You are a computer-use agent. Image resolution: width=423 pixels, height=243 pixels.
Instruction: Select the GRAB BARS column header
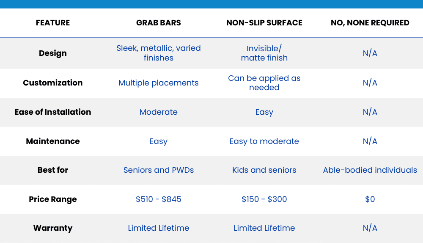(159, 23)
